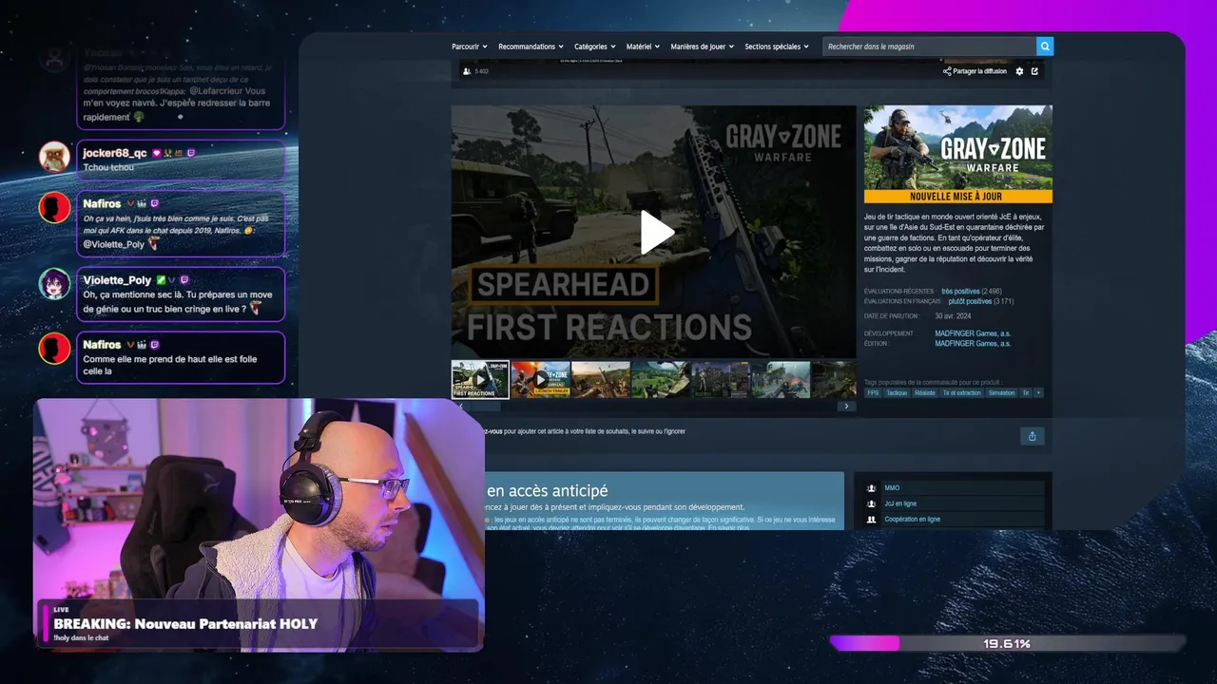Open the Sections spéciales dropdown
Viewport: 1217px width, 684px height.
(777, 46)
